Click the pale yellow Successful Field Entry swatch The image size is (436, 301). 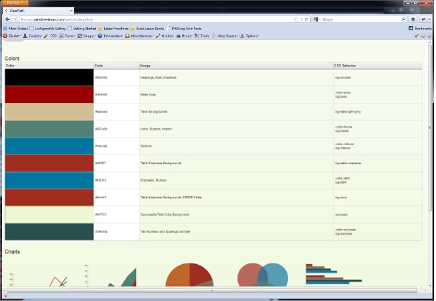49,214
